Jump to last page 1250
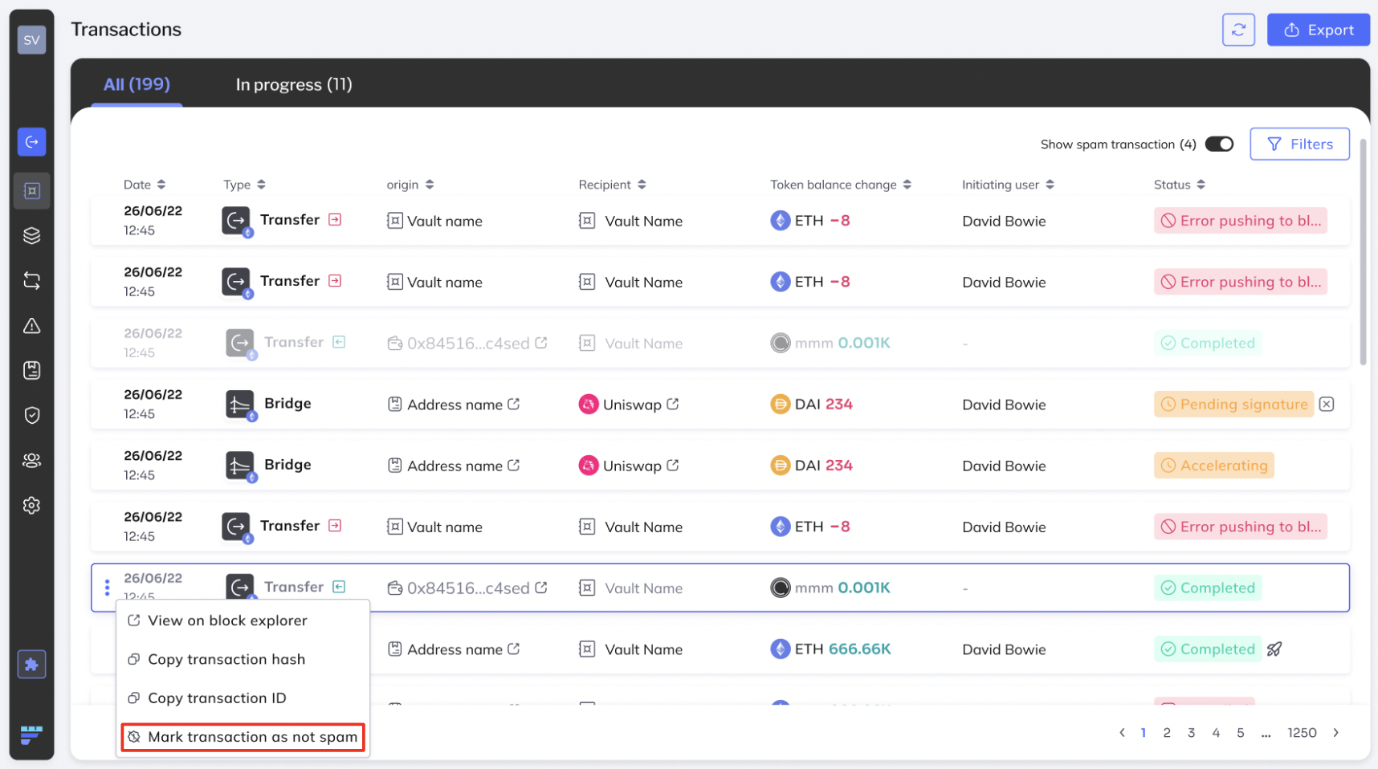Image resolution: width=1378 pixels, height=769 pixels. tap(1302, 732)
